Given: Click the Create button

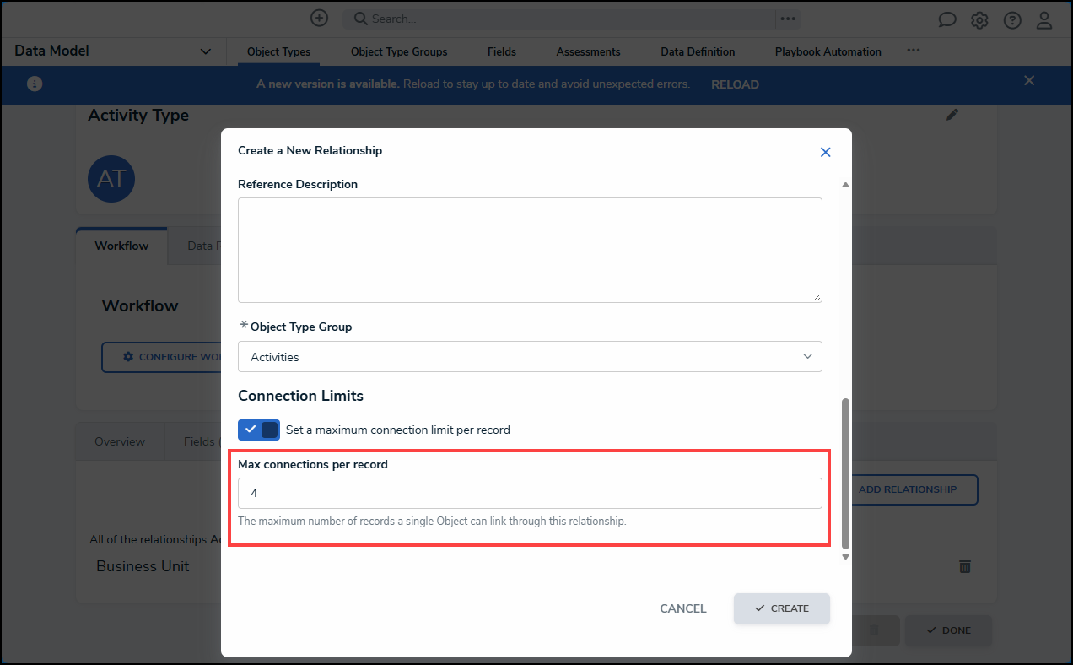Looking at the screenshot, I should point(782,608).
